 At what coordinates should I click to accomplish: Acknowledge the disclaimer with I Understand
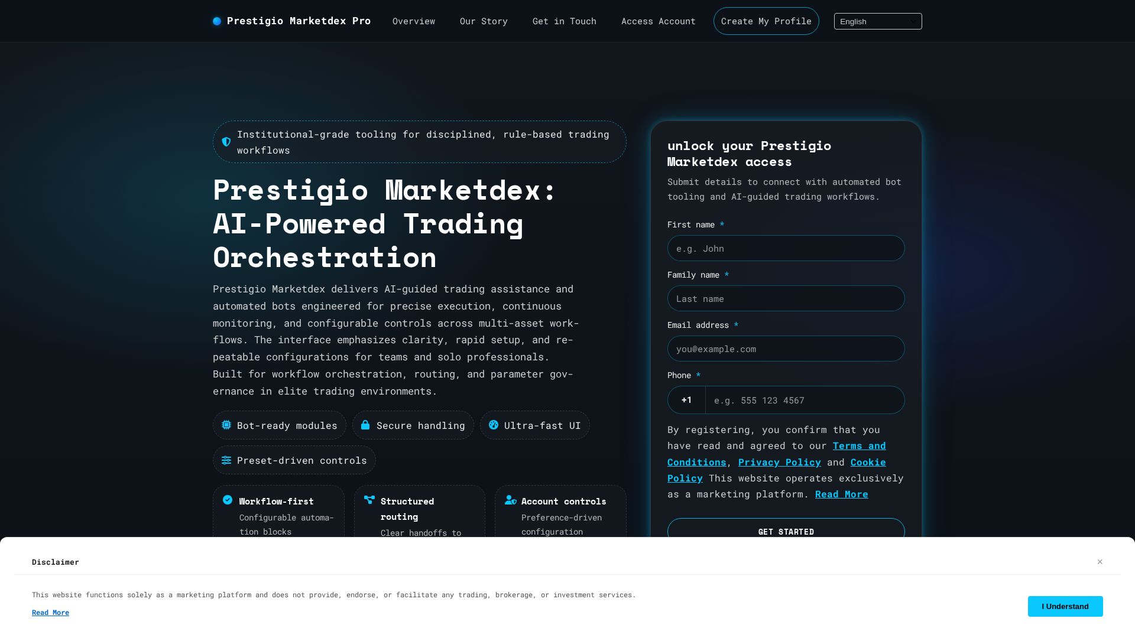pyautogui.click(x=1065, y=606)
